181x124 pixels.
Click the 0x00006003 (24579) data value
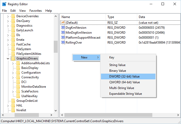(x=152, y=28)
